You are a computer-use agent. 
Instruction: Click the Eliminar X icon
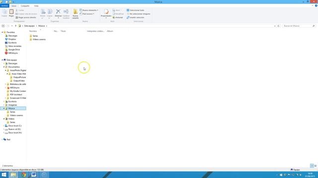(58, 11)
